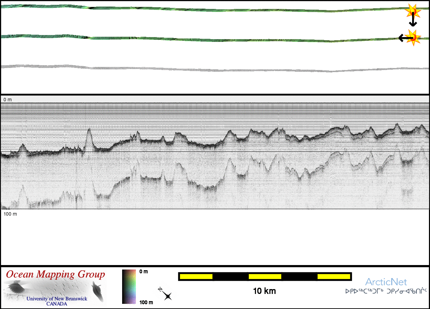430x309 pixels.
Task: Click the depth color scale legend bar
Action: click(129, 287)
